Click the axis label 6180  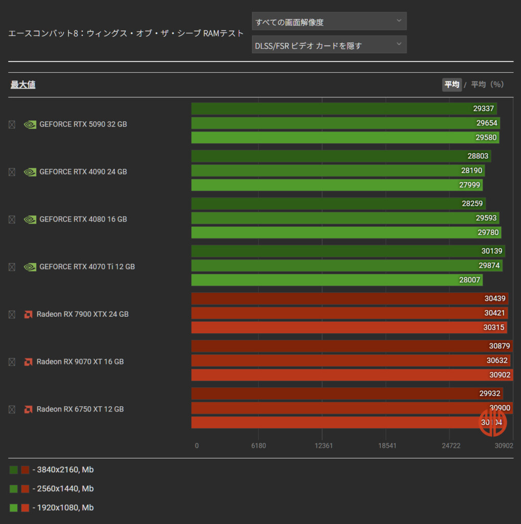[259, 446]
